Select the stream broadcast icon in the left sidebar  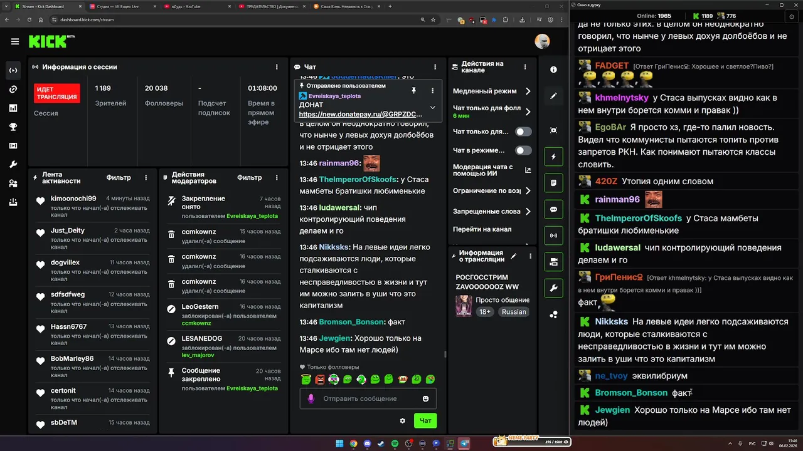pyautogui.click(x=13, y=71)
